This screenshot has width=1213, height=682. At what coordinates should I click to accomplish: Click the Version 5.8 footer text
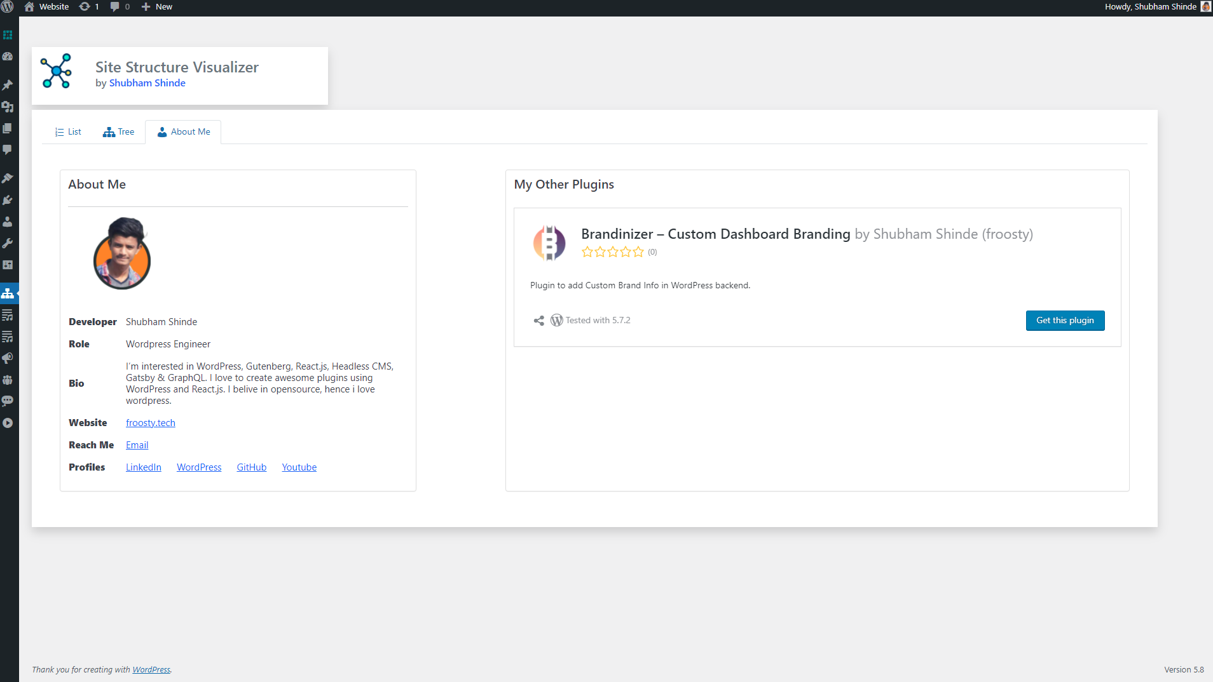click(x=1184, y=670)
